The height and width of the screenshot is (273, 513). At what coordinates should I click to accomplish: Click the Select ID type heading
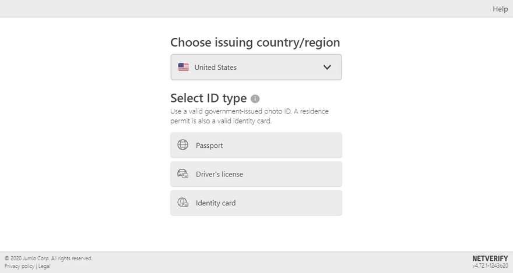coord(209,98)
